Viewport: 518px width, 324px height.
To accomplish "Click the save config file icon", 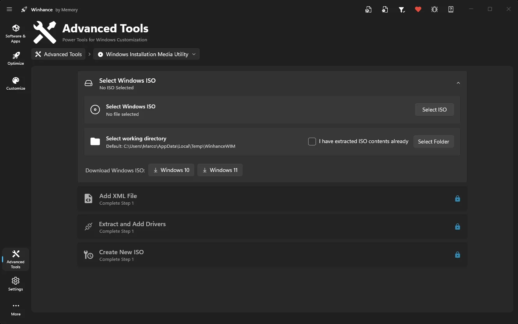I will (x=369, y=9).
